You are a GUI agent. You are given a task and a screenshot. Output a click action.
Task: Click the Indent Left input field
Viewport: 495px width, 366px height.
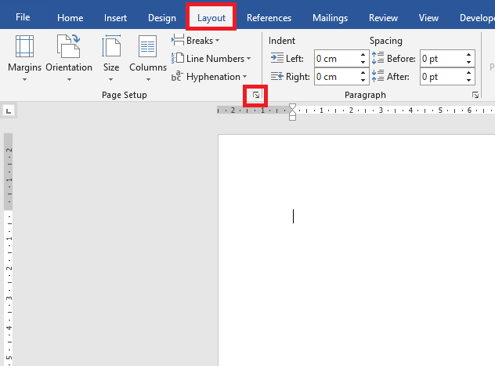336,59
